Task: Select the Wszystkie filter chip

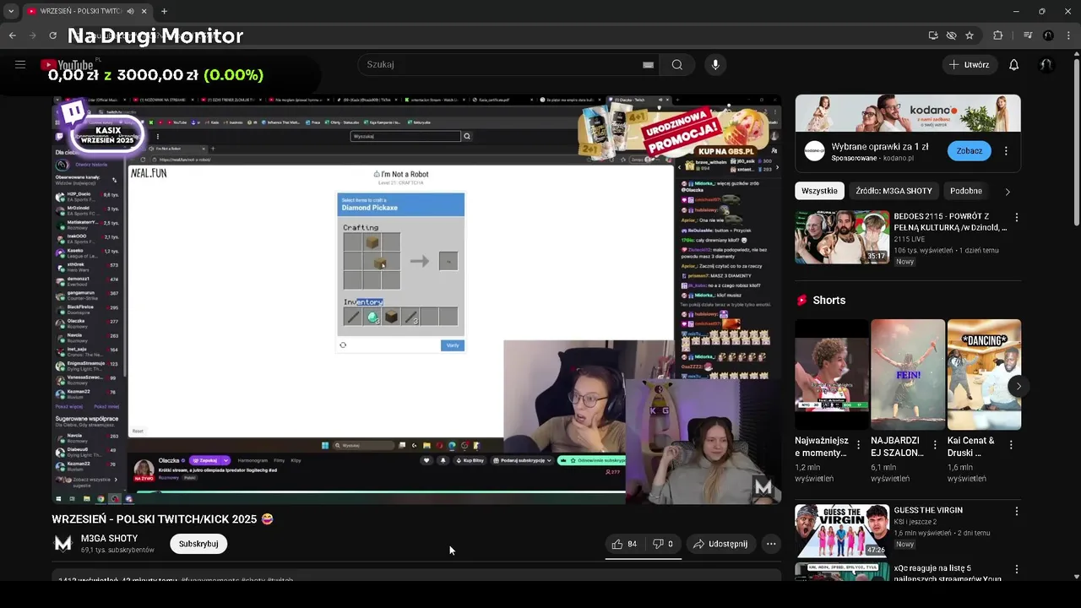Action: [x=819, y=191]
